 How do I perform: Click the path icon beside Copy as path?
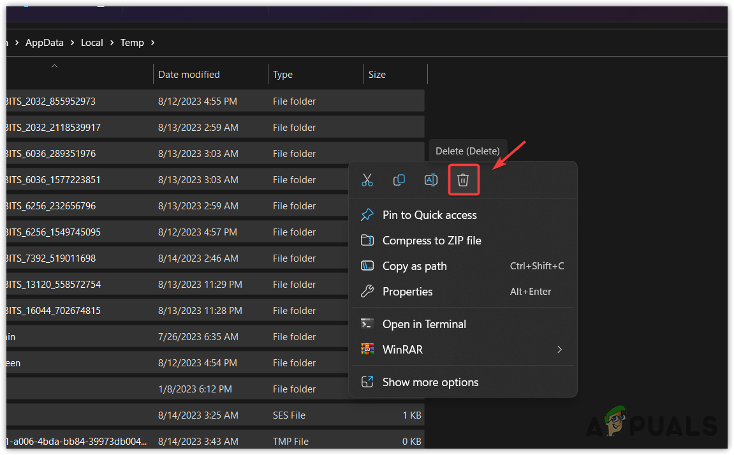click(367, 265)
